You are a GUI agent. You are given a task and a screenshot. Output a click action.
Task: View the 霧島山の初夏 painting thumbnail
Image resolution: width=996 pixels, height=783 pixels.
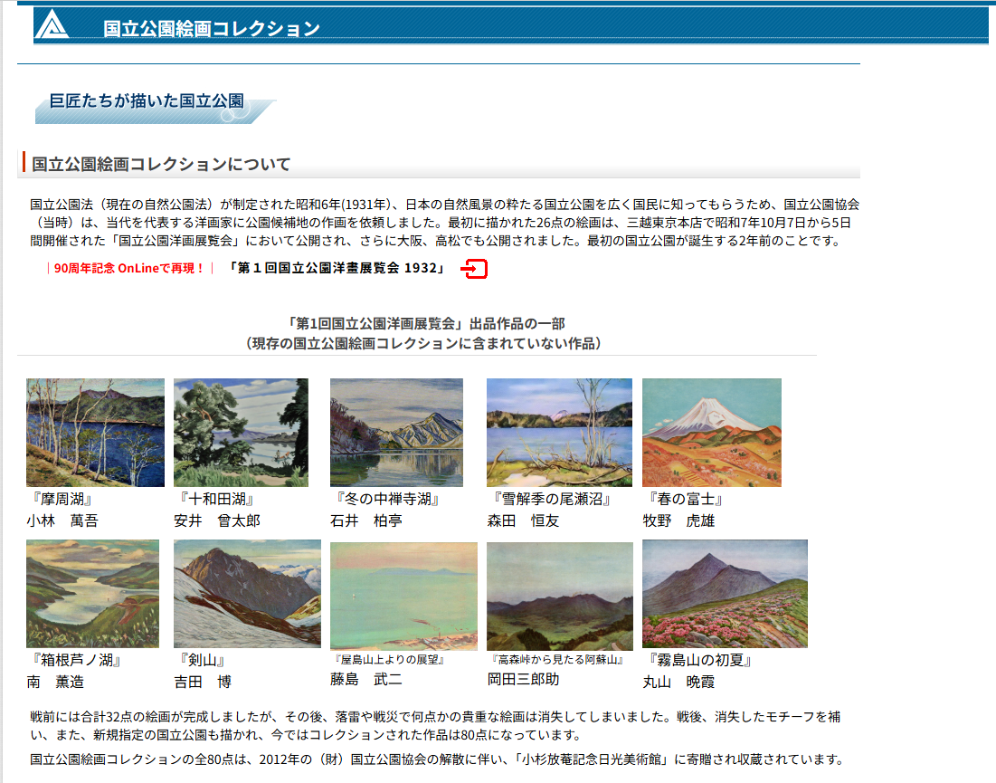[x=725, y=593]
